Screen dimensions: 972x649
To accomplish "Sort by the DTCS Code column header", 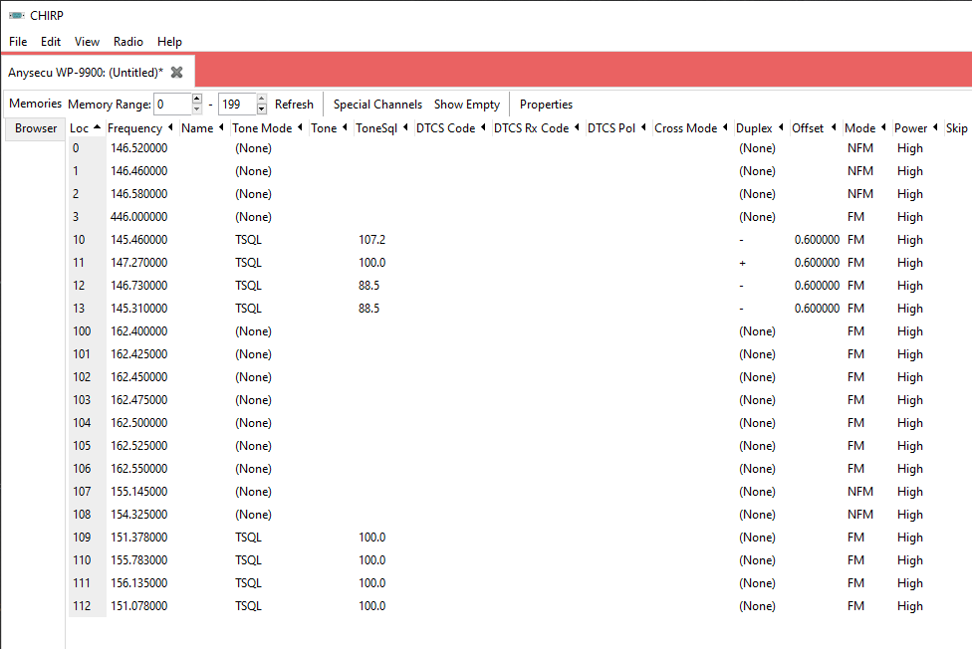I will [x=451, y=128].
